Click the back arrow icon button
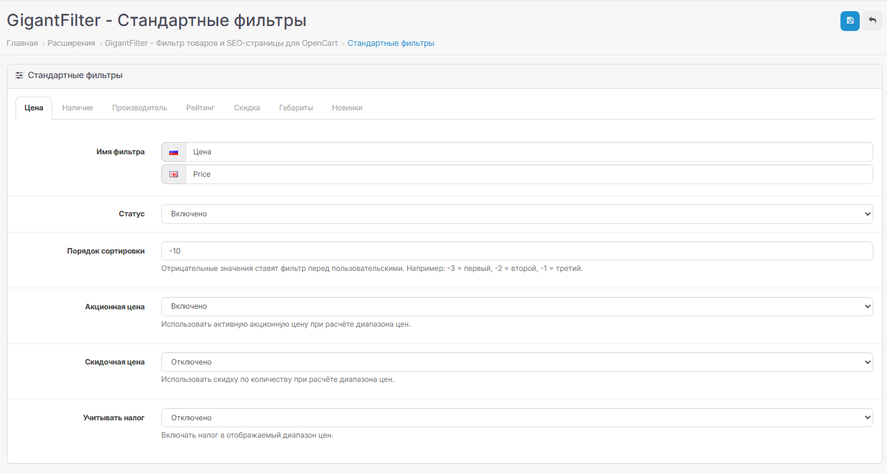 (872, 20)
